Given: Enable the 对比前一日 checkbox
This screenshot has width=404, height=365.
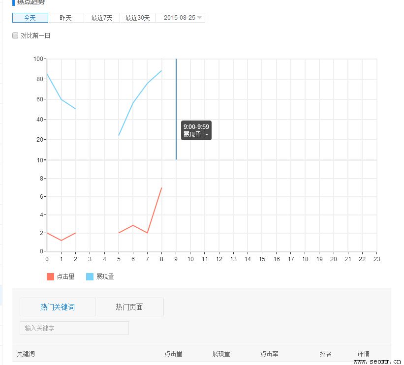Looking at the screenshot, I should tap(15, 35).
